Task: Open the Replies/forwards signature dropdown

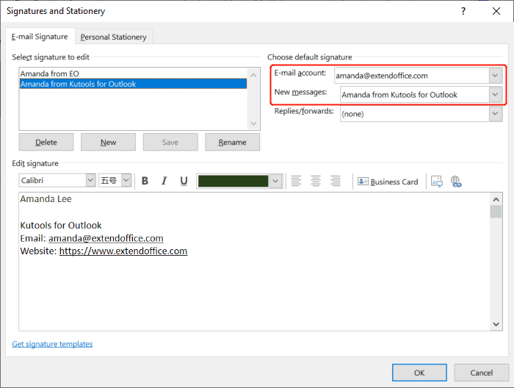Action: pos(496,114)
